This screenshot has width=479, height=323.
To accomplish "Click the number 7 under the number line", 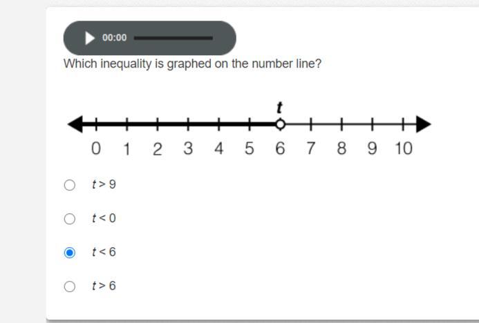I will 310,148.
